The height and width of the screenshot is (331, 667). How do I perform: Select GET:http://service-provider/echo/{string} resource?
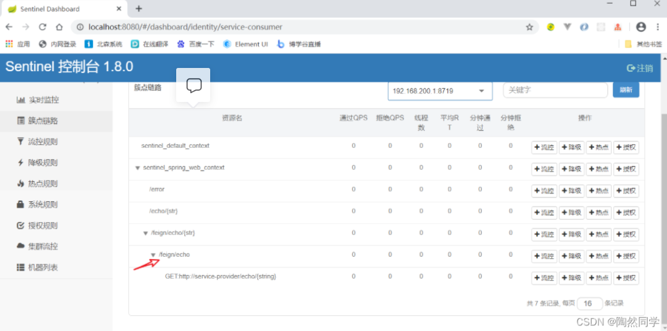[x=221, y=276]
